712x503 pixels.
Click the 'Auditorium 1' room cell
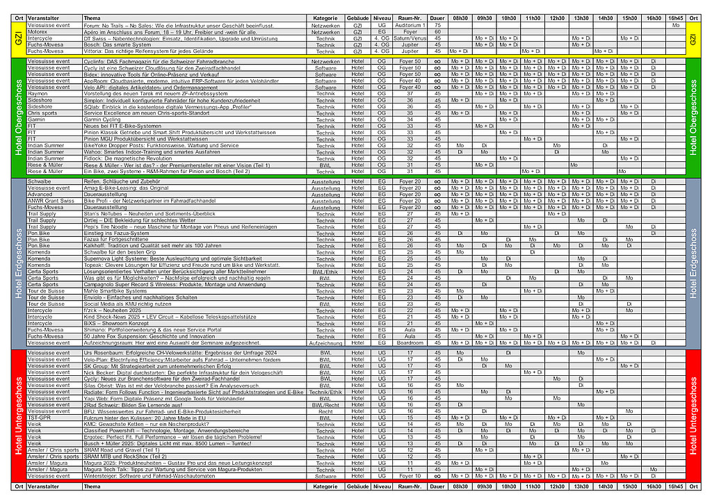tap(410, 25)
